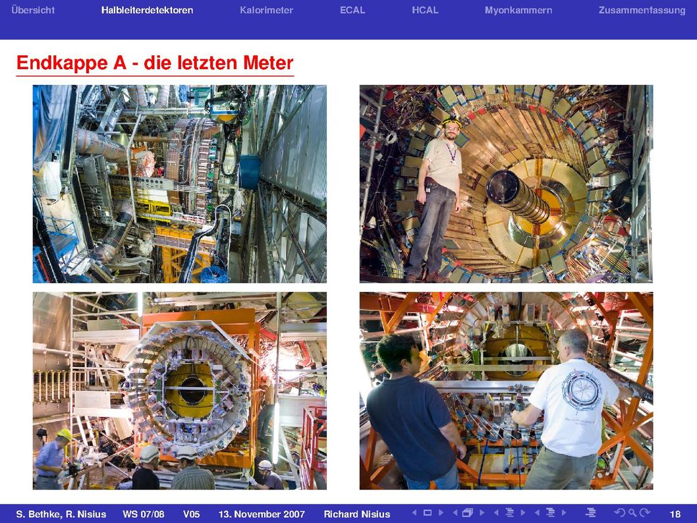This screenshot has height=523, width=697.
Task: Open the Kalorimeter section
Action: [x=266, y=10]
